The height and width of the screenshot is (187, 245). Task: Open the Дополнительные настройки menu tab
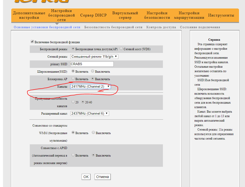click(x=29, y=15)
